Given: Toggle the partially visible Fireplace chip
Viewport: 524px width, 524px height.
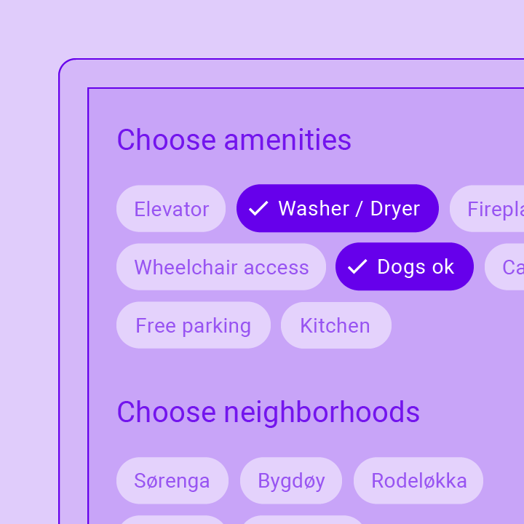Looking at the screenshot, I should [487, 209].
